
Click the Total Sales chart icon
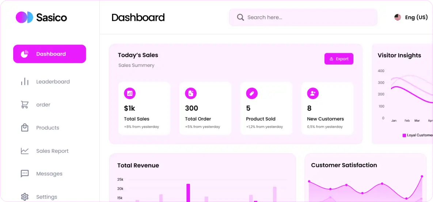(x=130, y=94)
